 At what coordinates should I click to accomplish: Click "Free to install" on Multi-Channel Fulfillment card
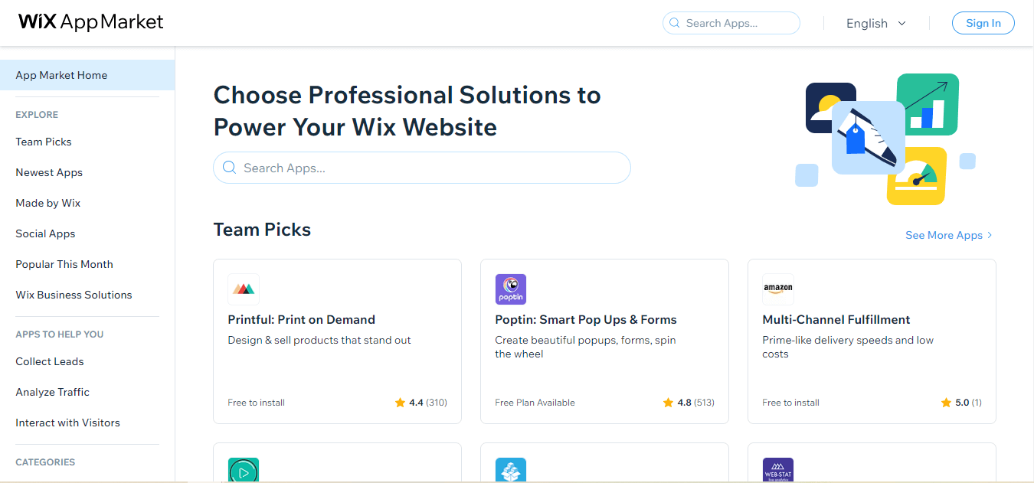790,403
